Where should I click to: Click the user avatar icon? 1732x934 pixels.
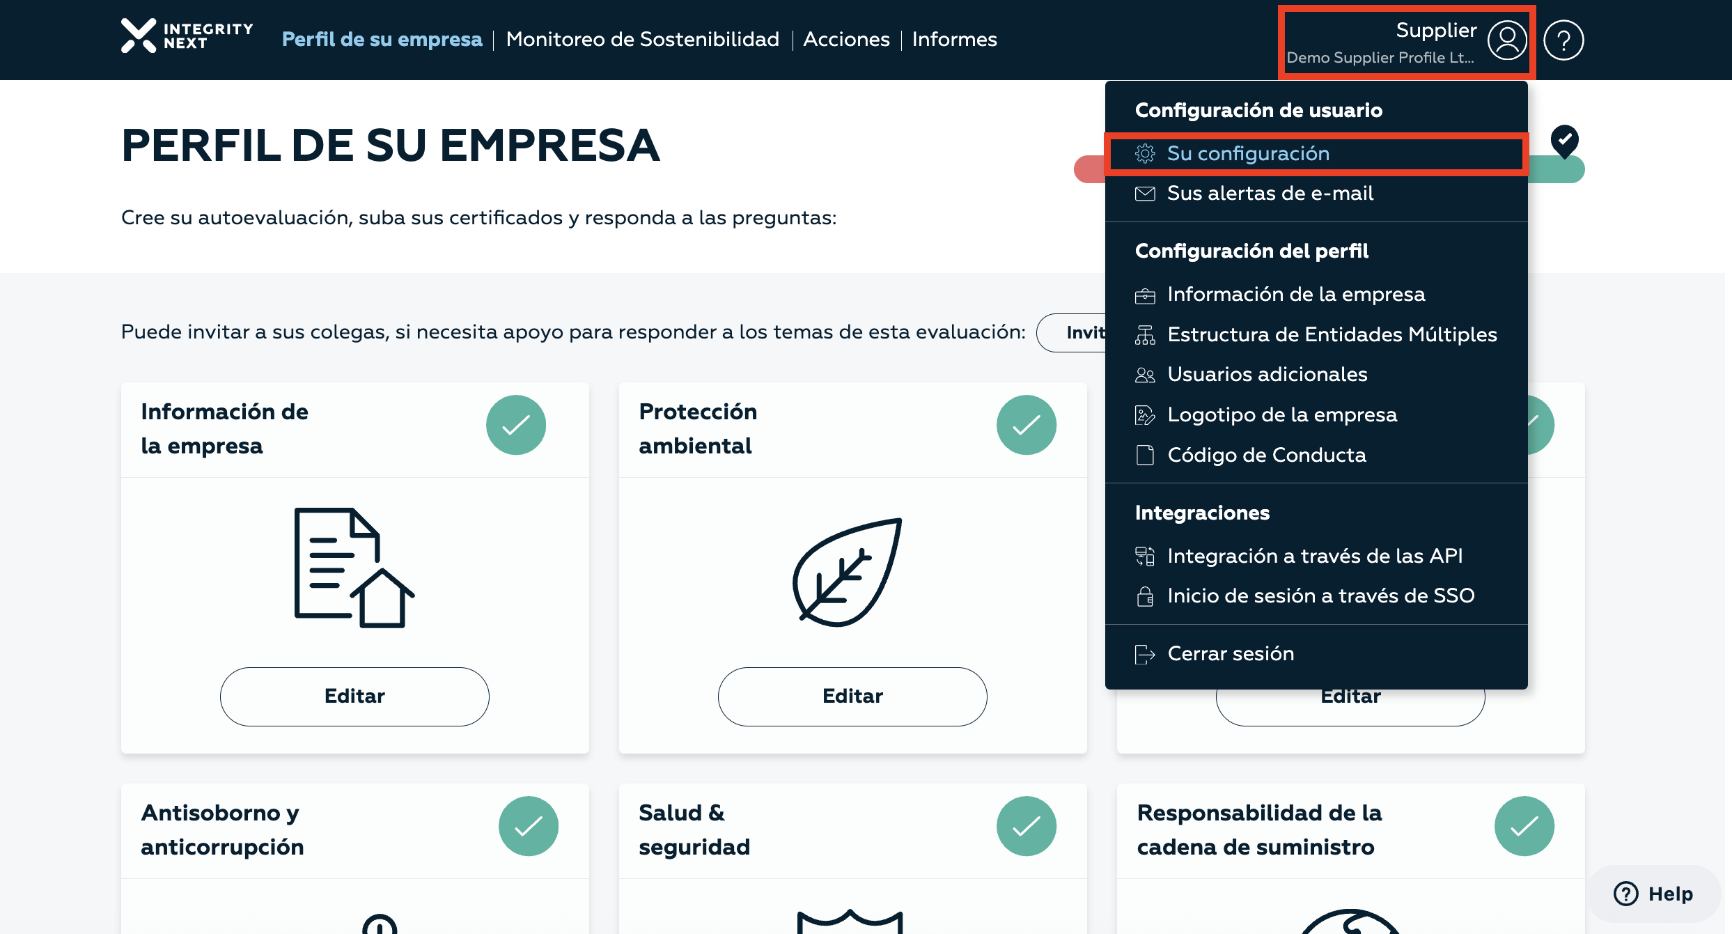point(1507,40)
